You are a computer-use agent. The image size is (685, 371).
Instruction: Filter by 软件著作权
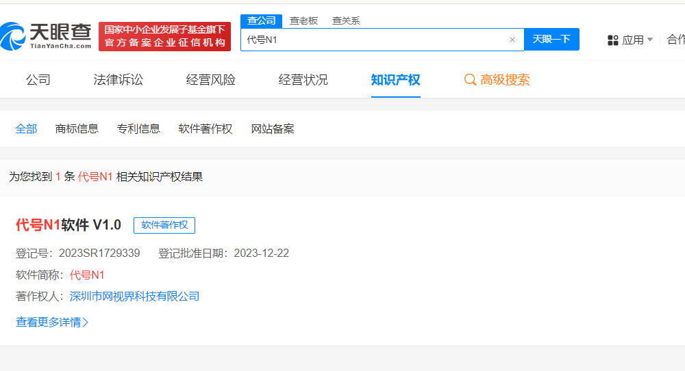pos(206,128)
